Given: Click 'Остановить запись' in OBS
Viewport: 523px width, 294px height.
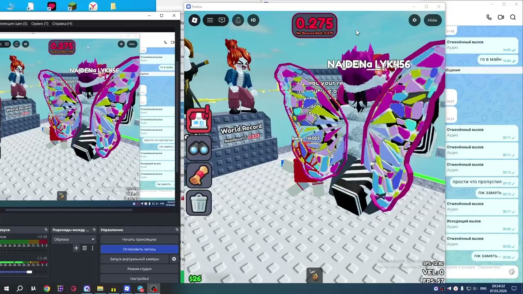Looking at the screenshot, I should pyautogui.click(x=139, y=249).
